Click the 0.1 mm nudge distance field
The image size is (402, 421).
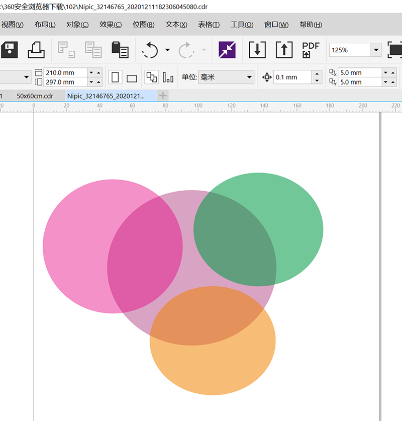pos(292,77)
